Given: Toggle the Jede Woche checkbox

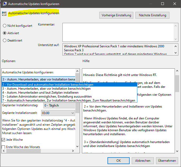Looking at the screenshot, I should 3,140.
